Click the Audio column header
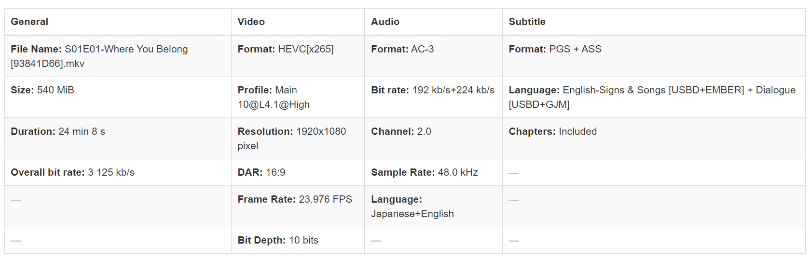This screenshot has width=811, height=258. [433, 22]
